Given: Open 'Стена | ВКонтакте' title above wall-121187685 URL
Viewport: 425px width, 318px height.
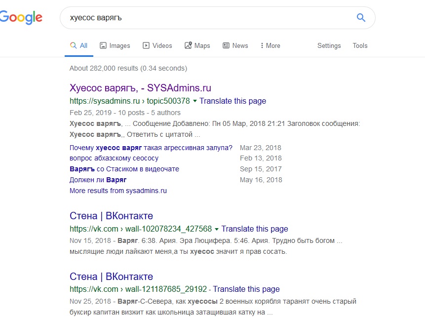Looking at the screenshot, I should [111, 277].
